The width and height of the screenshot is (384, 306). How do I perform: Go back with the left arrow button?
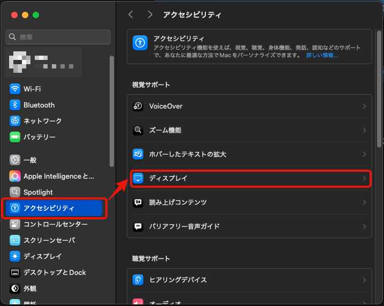point(131,15)
